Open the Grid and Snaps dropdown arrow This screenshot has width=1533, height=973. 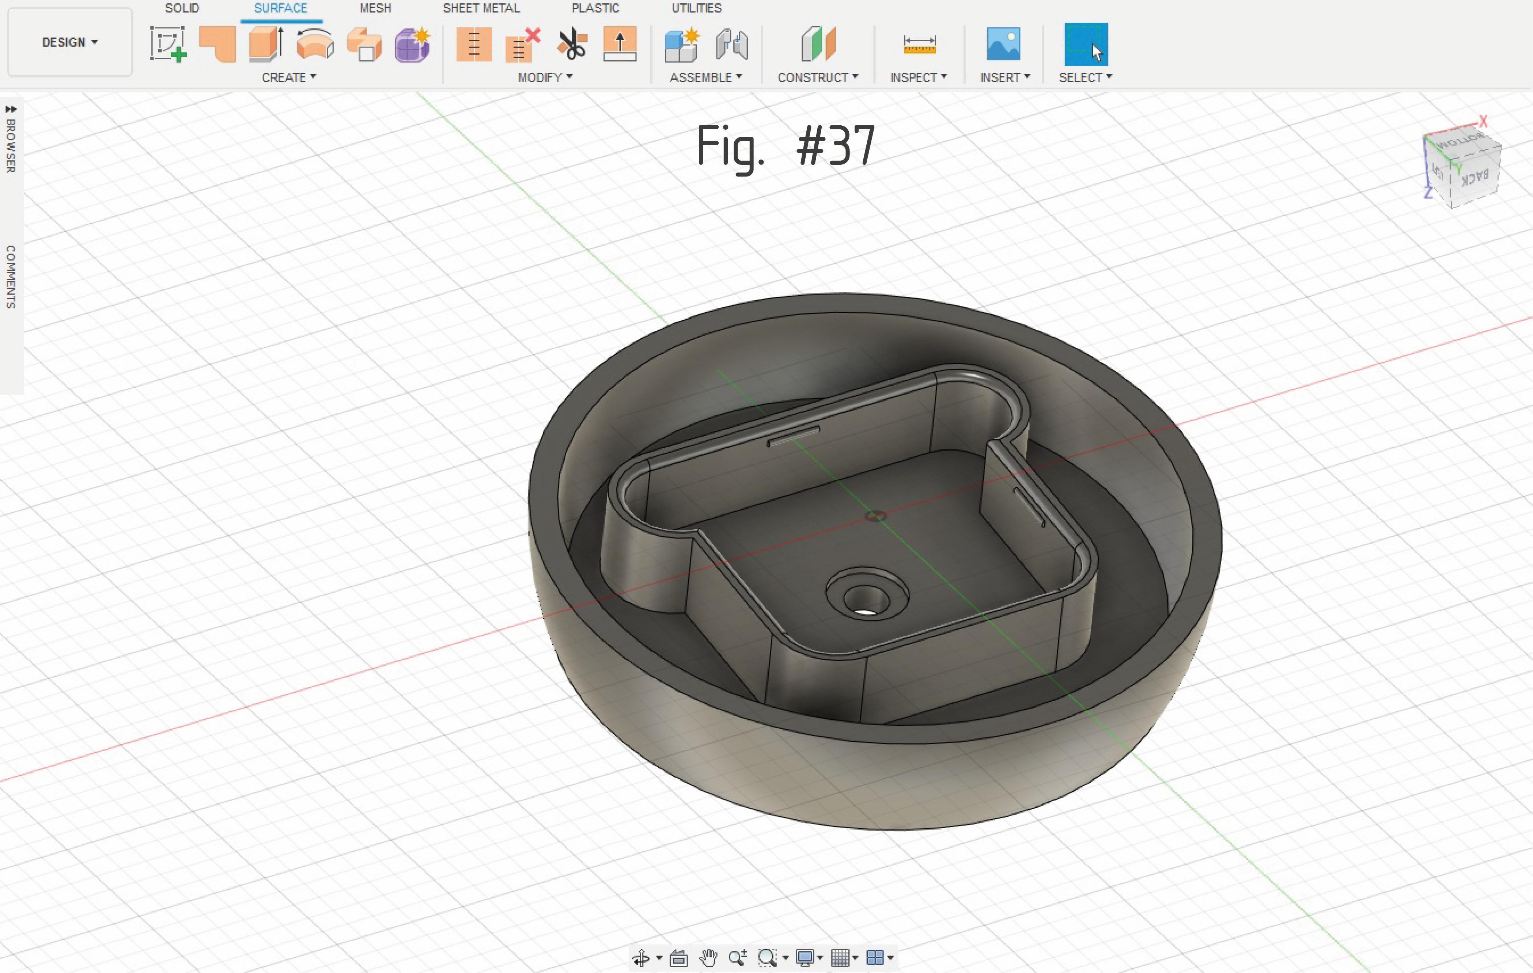click(x=855, y=958)
